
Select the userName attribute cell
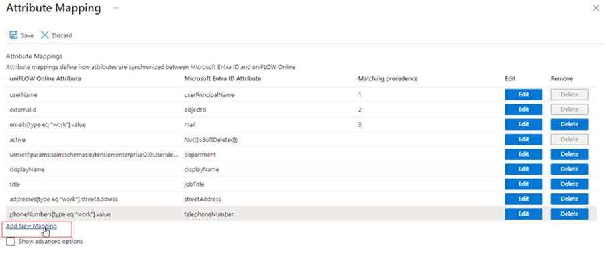tap(23, 95)
